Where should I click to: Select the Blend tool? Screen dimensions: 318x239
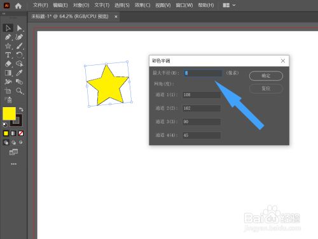[19, 82]
